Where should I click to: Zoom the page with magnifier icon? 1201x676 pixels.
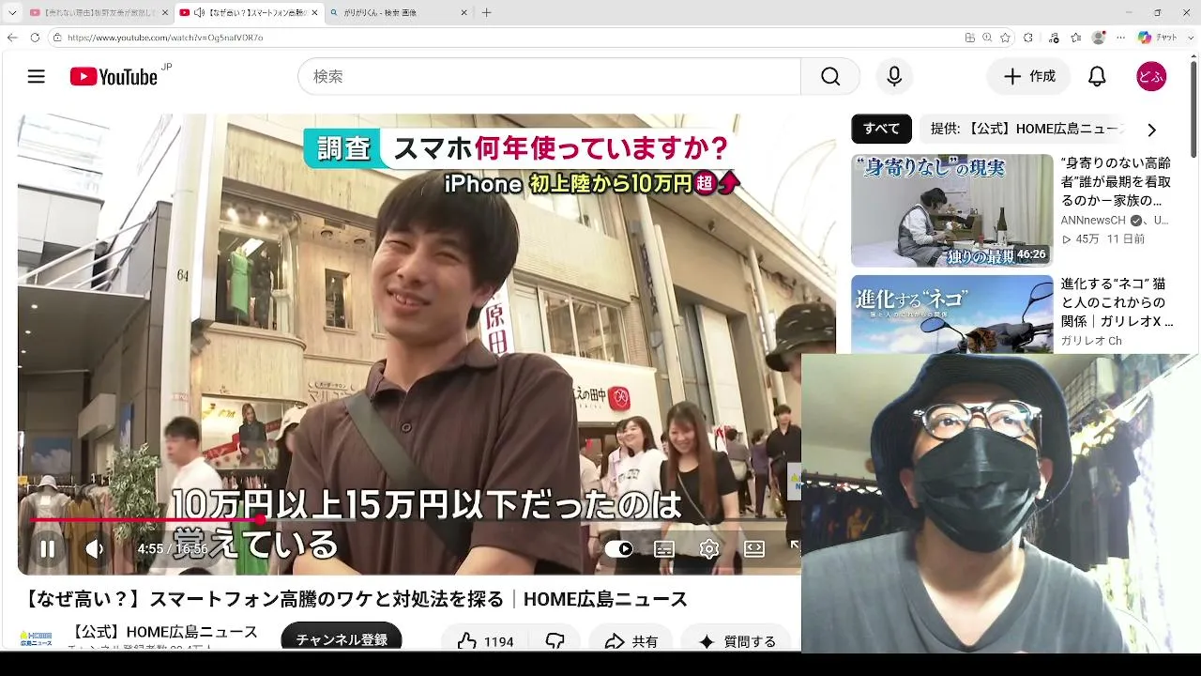coord(987,38)
